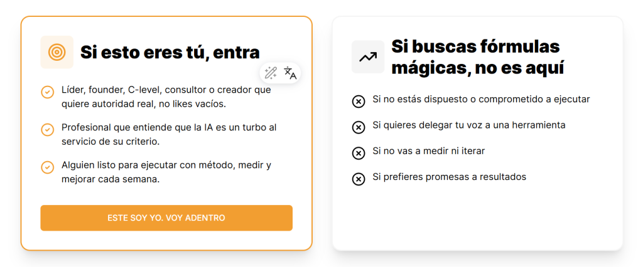Viewport: 643px width, 267px height.
Task: Click the orange target bullseye icon
Action: click(x=57, y=52)
